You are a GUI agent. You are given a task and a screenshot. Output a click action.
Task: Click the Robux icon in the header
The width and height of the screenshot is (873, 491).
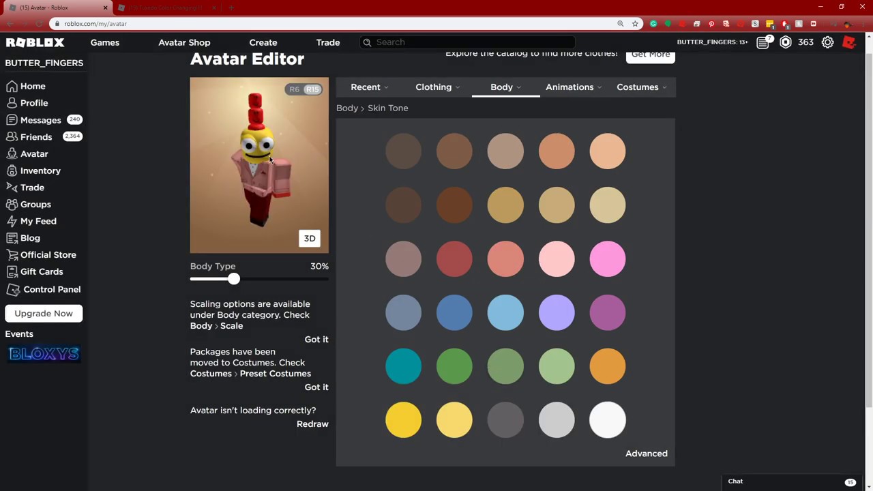coord(786,42)
